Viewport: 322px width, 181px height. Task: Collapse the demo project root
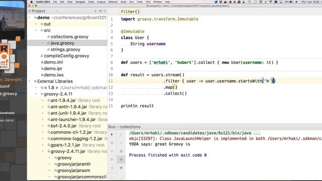point(30,18)
